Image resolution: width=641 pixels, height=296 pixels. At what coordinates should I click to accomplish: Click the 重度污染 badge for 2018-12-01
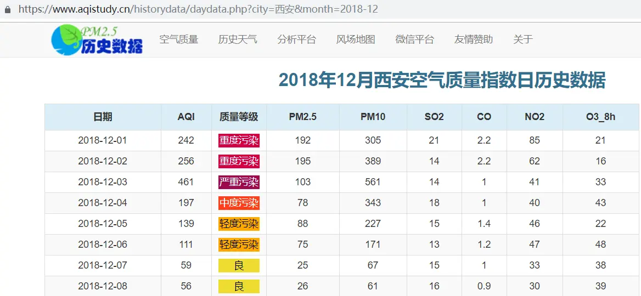pyautogui.click(x=239, y=140)
